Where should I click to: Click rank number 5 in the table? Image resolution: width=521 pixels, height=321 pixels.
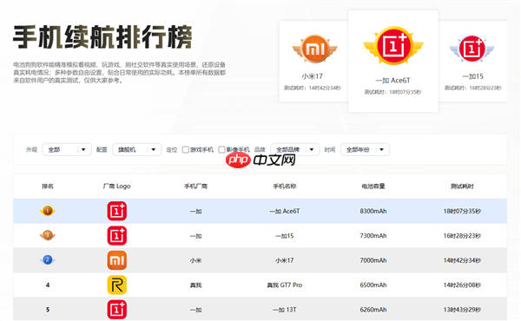point(48,310)
